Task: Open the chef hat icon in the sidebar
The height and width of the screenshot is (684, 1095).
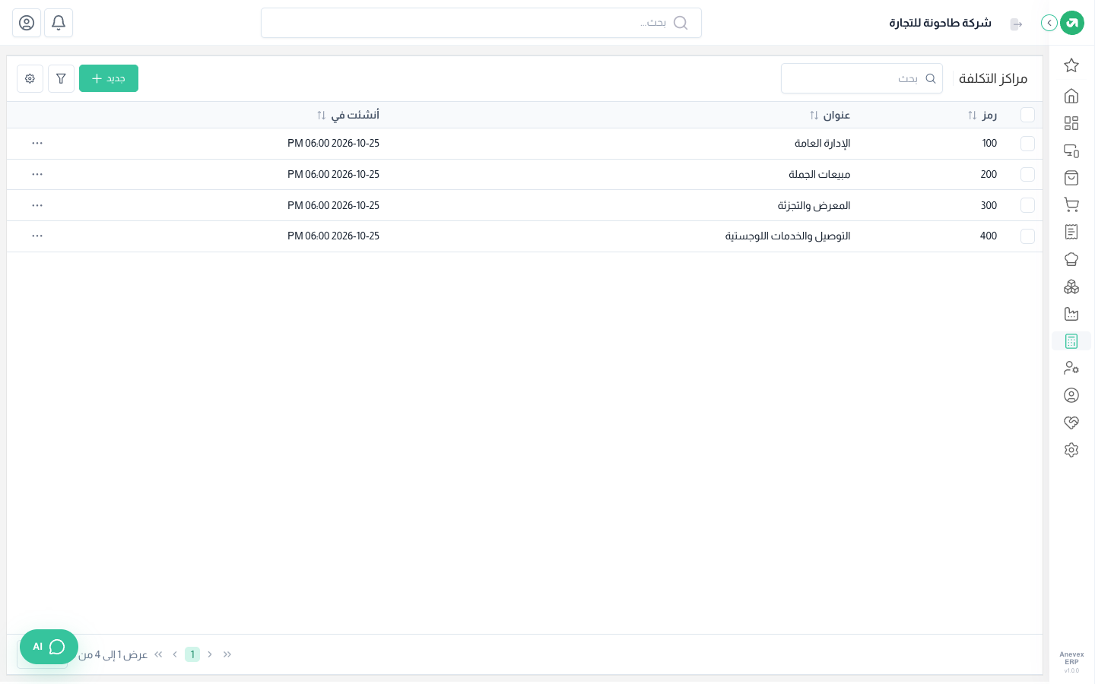Action: coord(1071,259)
